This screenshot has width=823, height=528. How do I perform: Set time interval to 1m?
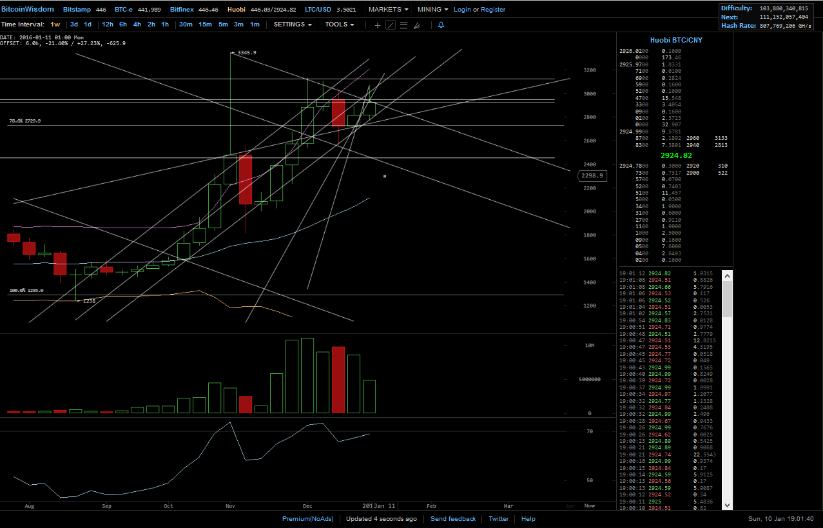[255, 24]
